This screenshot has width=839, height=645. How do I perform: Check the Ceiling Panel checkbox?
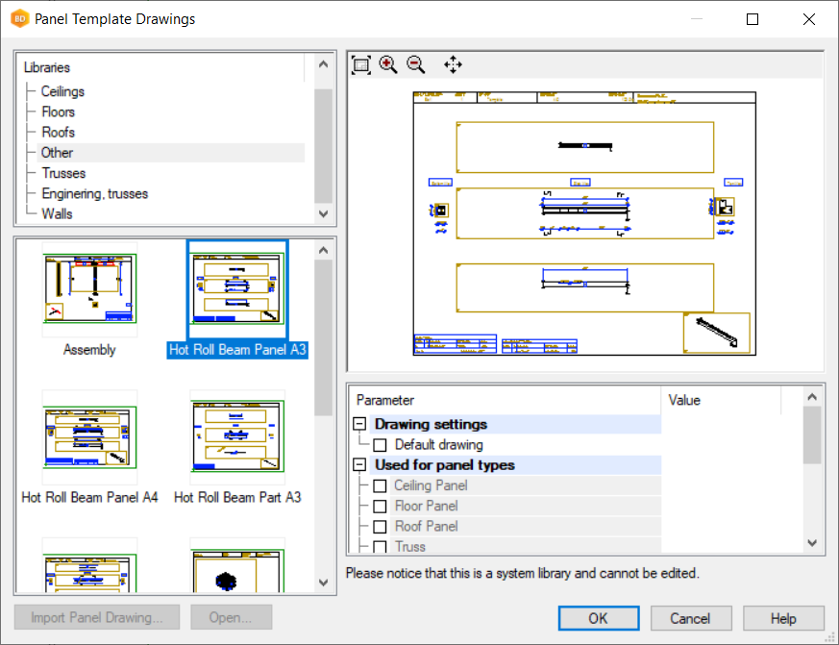coord(381,486)
